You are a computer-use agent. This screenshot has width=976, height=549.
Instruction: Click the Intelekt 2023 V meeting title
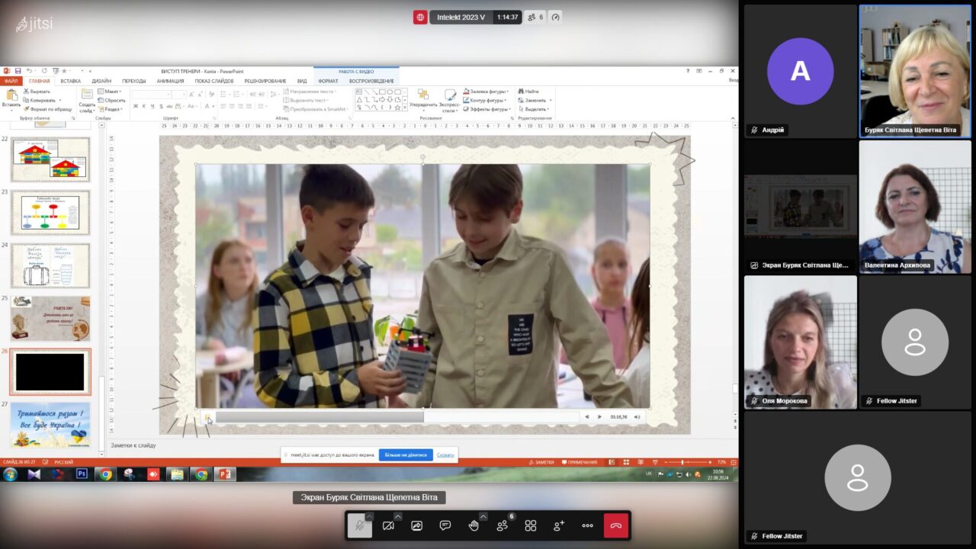click(461, 18)
